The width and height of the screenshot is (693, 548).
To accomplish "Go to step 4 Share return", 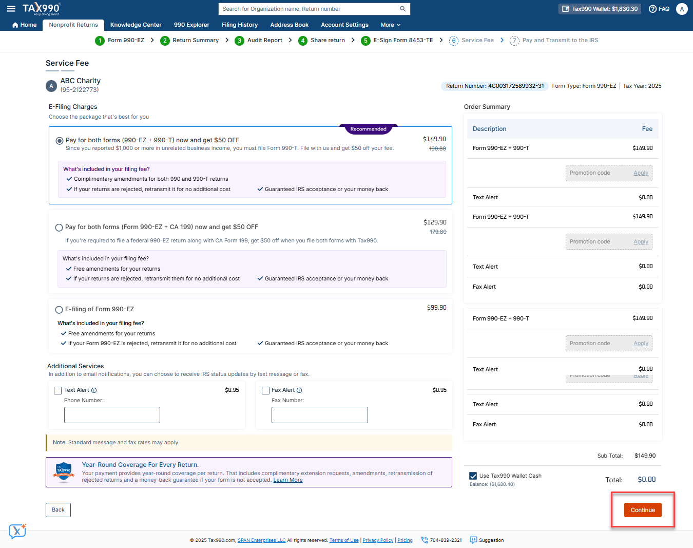I will (322, 41).
